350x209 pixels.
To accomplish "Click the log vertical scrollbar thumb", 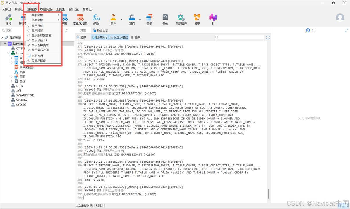I will point(269,194).
